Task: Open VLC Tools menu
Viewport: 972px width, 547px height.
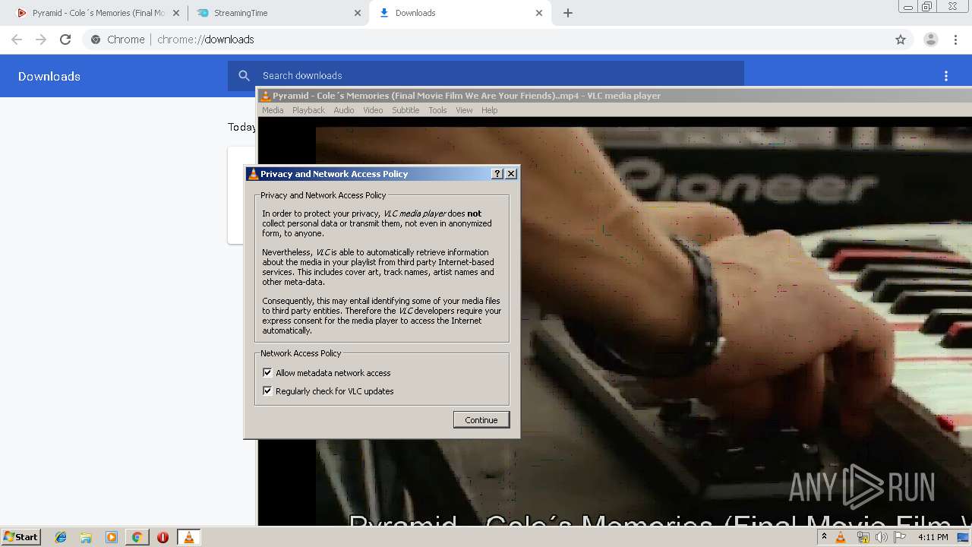Action: click(x=437, y=110)
